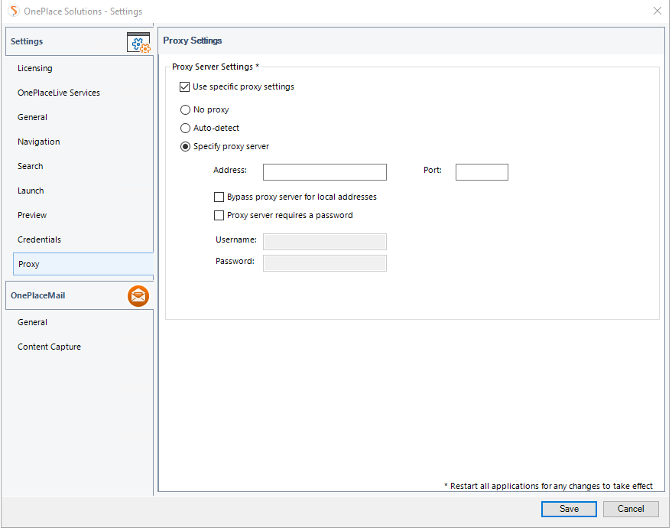Click the Proxy Server Settings group label

pyautogui.click(x=216, y=67)
